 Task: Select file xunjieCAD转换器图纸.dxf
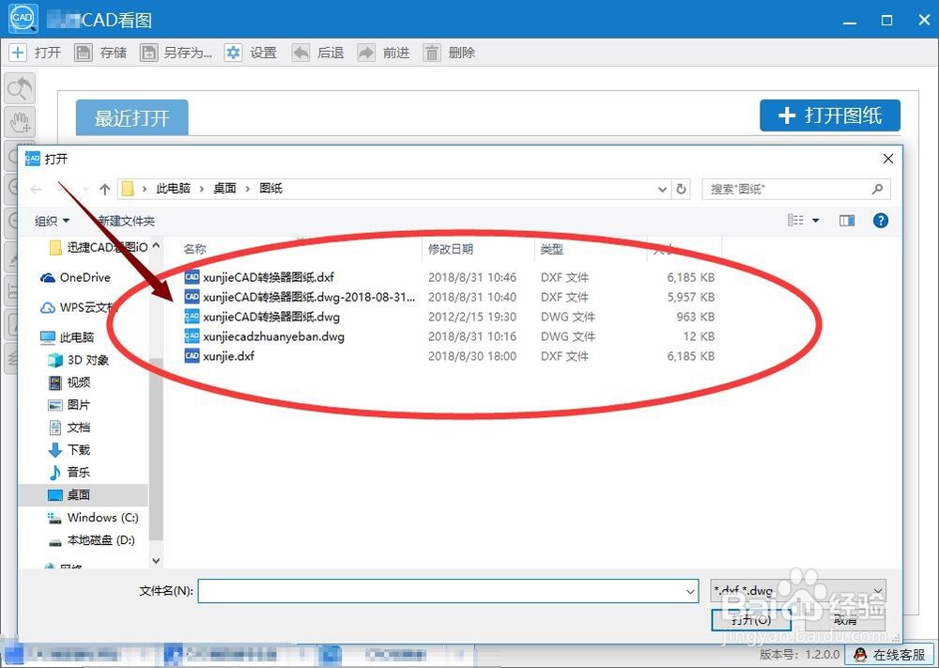[269, 277]
